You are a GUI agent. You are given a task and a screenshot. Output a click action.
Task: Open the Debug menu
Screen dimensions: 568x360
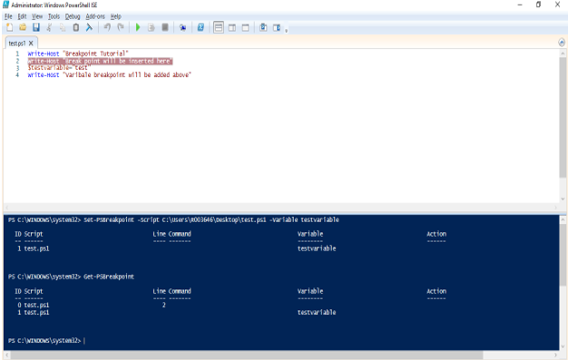tap(73, 16)
